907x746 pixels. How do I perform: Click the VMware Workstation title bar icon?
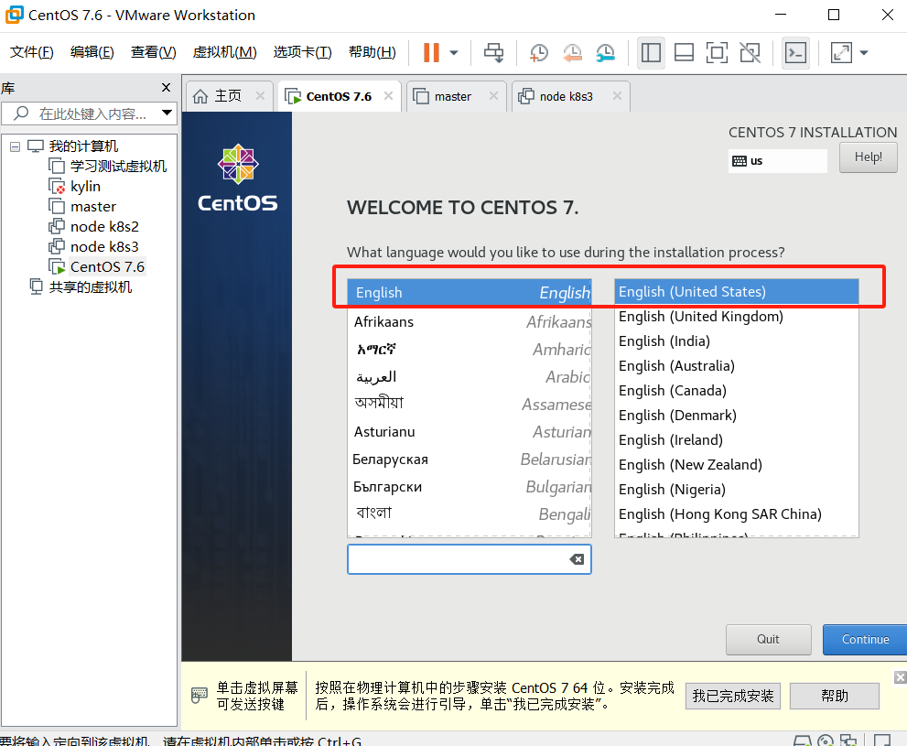pyautogui.click(x=15, y=15)
